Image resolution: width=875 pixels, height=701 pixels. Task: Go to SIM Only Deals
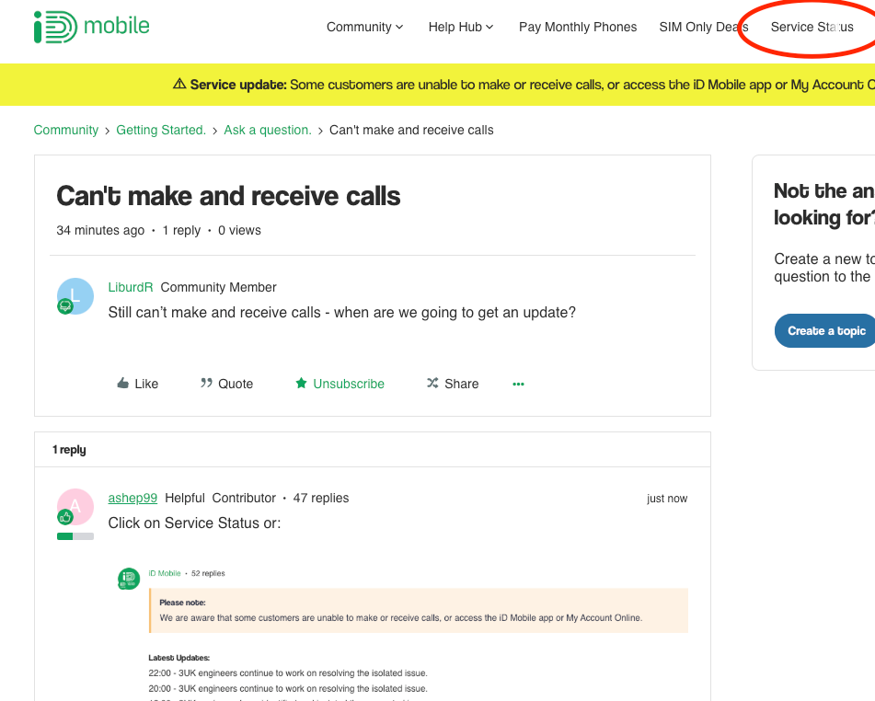click(x=704, y=27)
